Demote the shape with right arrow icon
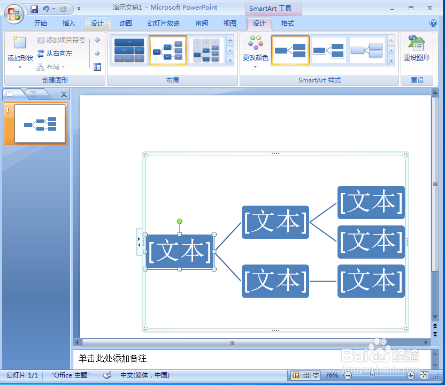Image resolution: width=445 pixels, height=385 pixels. click(x=97, y=53)
